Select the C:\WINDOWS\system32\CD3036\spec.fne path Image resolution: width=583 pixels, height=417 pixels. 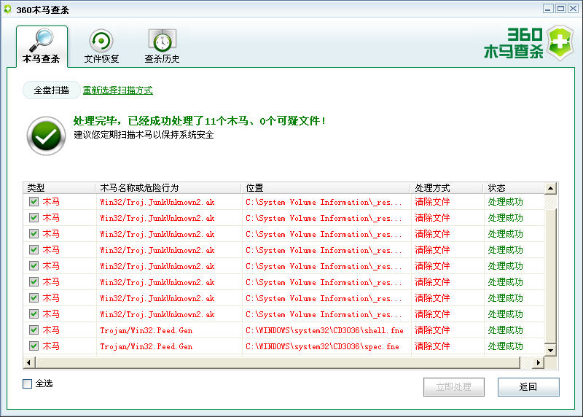(x=322, y=346)
